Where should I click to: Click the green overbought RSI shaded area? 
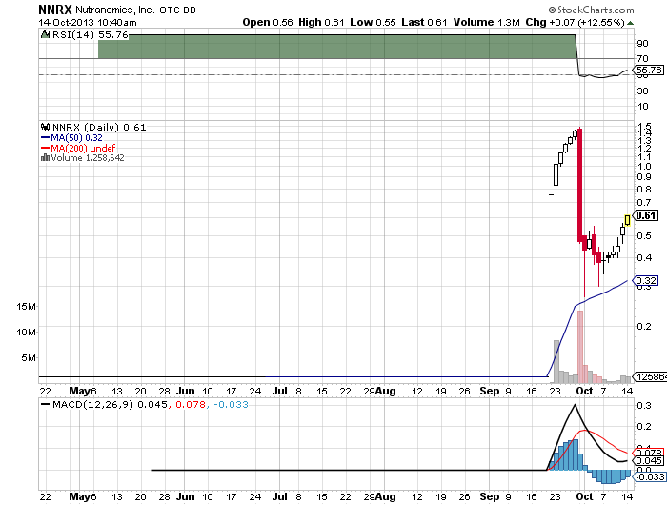(x=336, y=47)
